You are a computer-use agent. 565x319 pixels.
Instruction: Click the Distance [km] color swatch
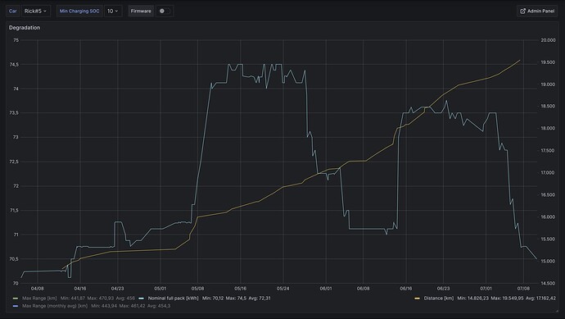(x=418, y=298)
